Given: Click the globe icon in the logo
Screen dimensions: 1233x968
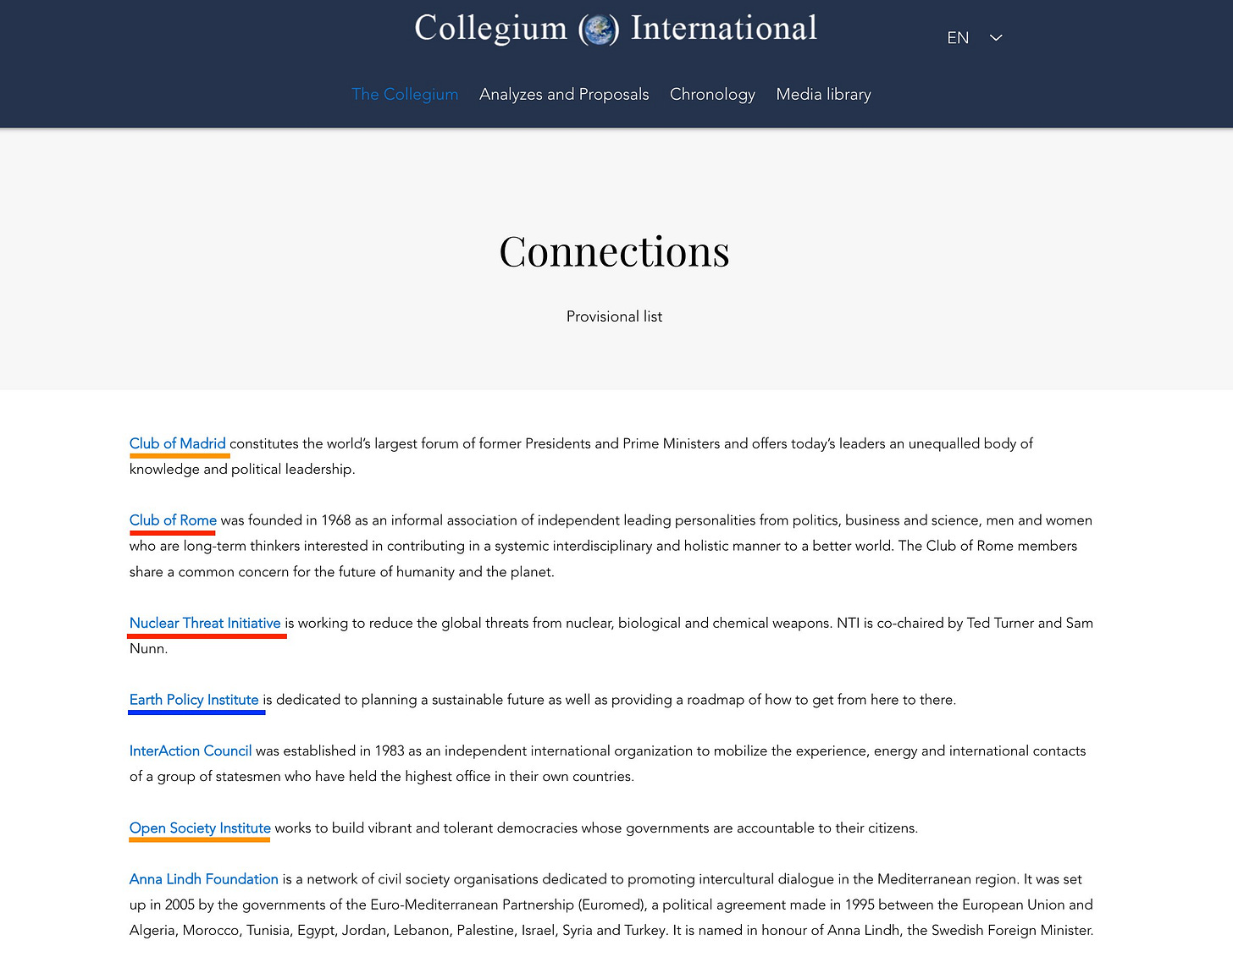Looking at the screenshot, I should click(x=599, y=30).
